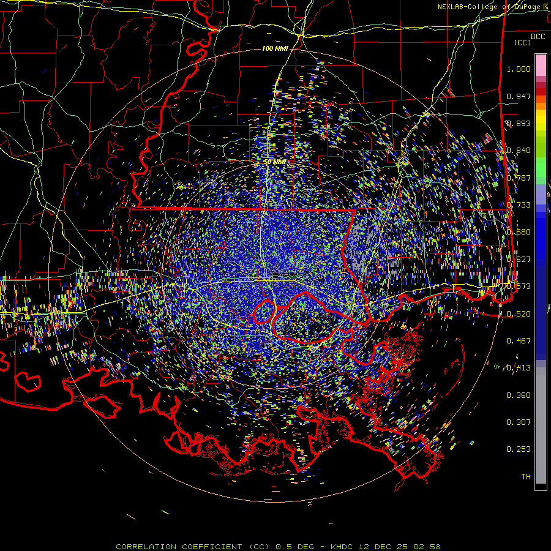Click the 0.360 scale value
Viewport: 551px width, 551px height.
click(x=519, y=395)
